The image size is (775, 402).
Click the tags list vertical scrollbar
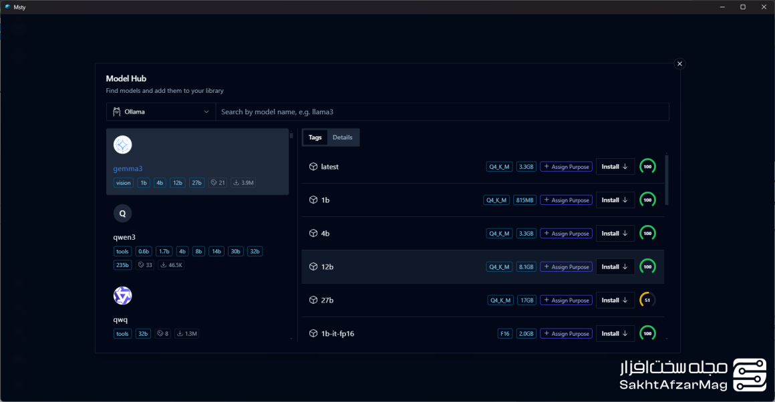(x=667, y=180)
